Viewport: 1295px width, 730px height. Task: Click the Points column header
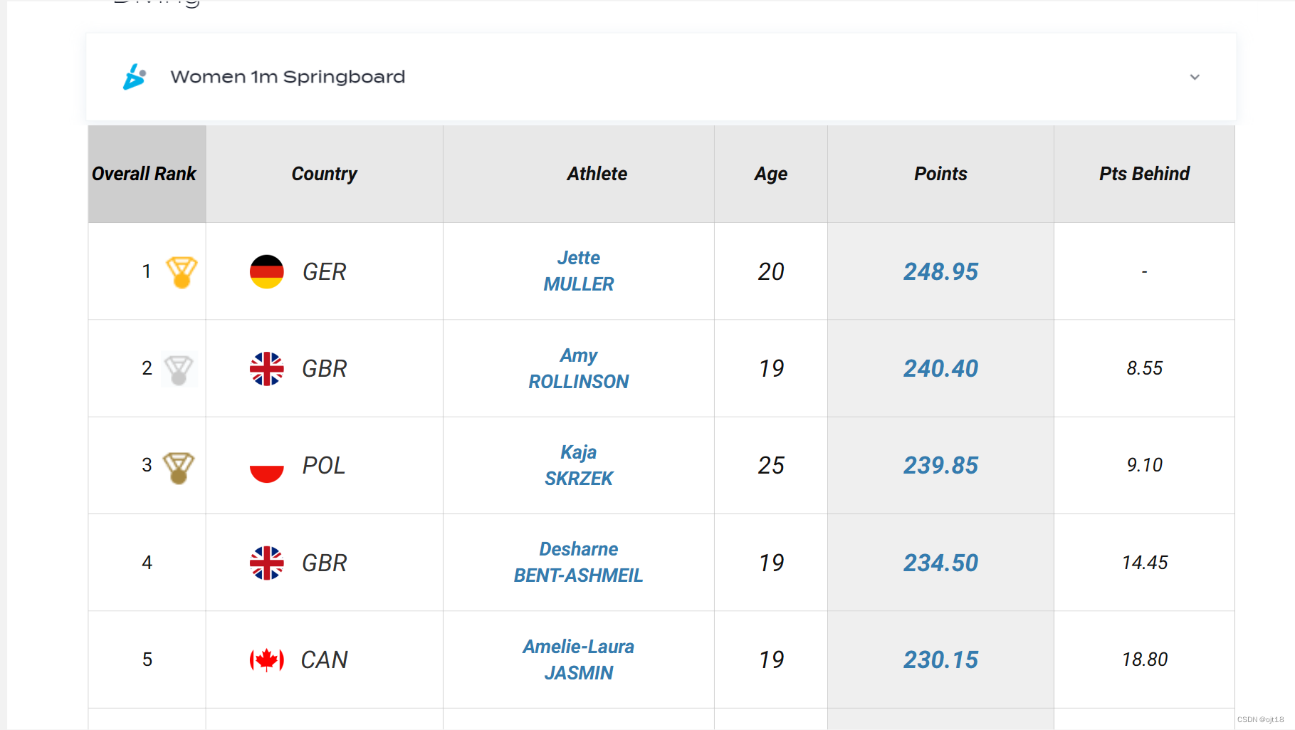[940, 174]
